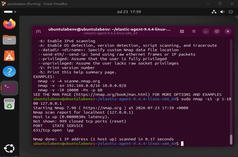Click the network status icon
238x157 pixels.
click(214, 12)
